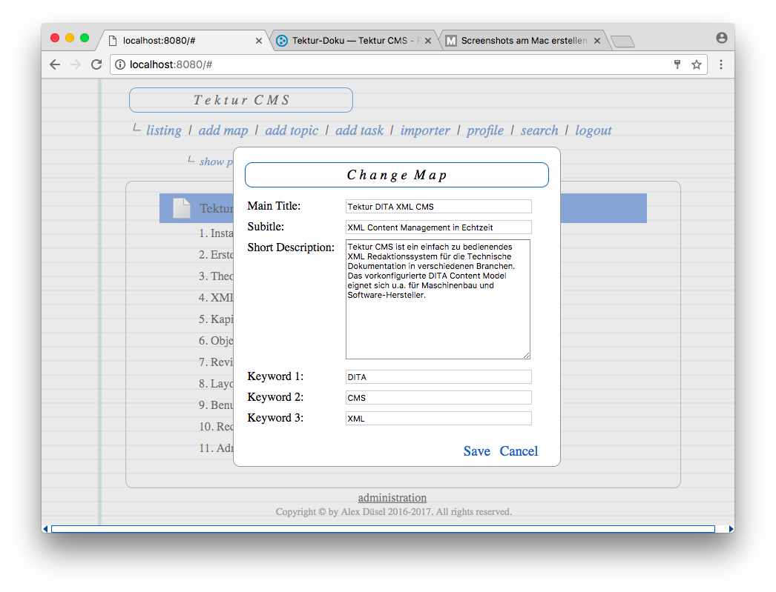Focus the Short Description text area
The image size is (776, 592).
438,299
